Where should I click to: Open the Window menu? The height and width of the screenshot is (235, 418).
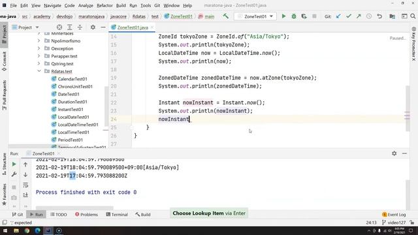click(x=171, y=5)
